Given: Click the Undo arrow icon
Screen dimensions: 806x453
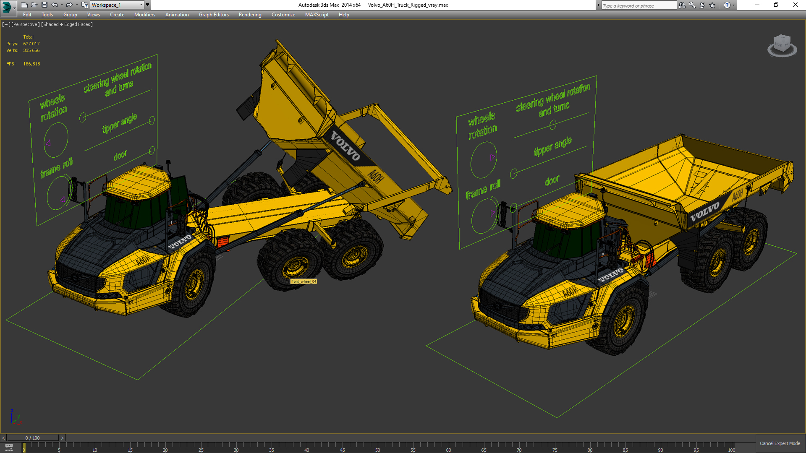Looking at the screenshot, I should click(x=55, y=5).
